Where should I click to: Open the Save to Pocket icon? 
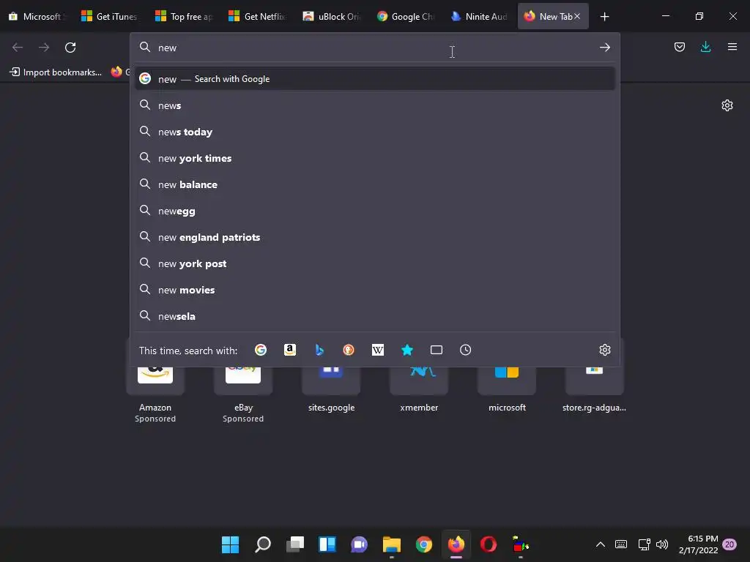point(679,47)
